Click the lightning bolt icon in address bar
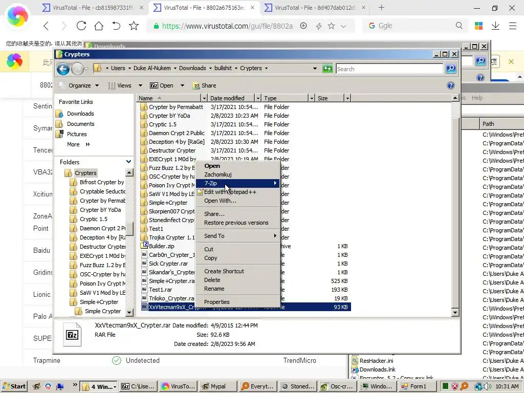 (x=318, y=26)
